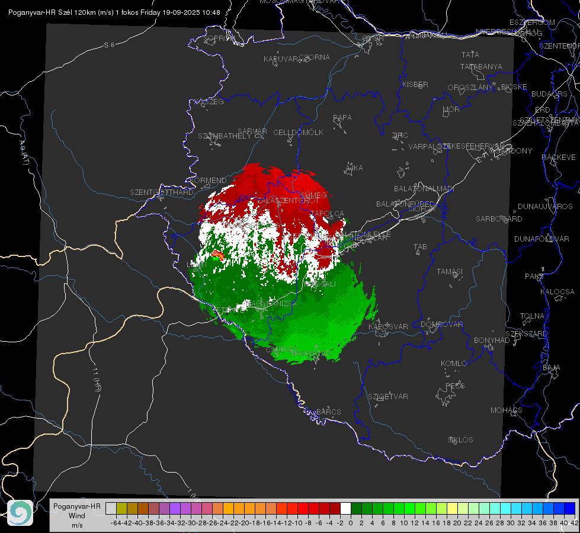Click the A 9 (AT) road label

tap(24, 153)
